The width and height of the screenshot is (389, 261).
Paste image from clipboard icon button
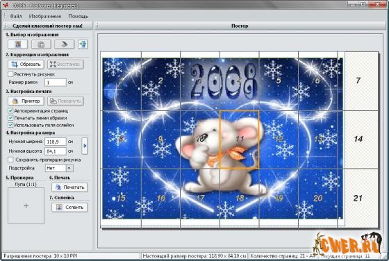41,44
